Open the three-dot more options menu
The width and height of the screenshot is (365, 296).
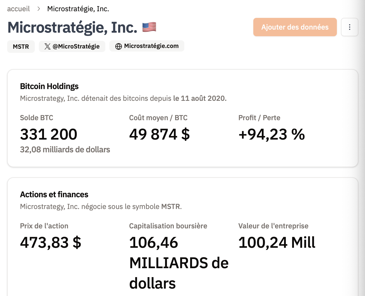pyautogui.click(x=349, y=27)
